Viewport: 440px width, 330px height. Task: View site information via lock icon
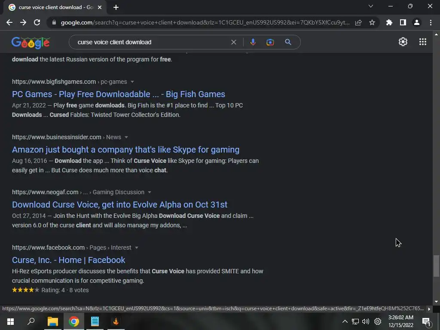54,22
